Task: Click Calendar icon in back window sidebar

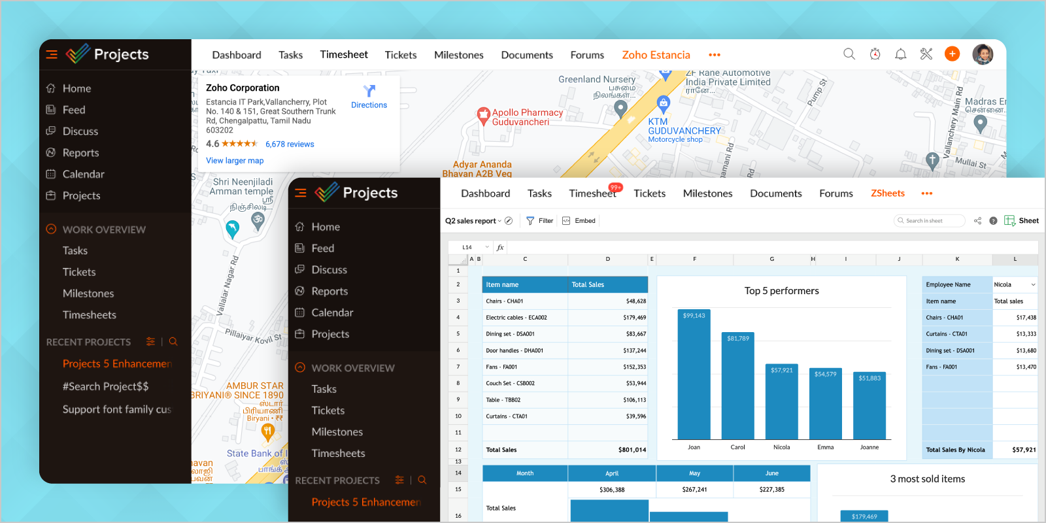Action: [51, 175]
